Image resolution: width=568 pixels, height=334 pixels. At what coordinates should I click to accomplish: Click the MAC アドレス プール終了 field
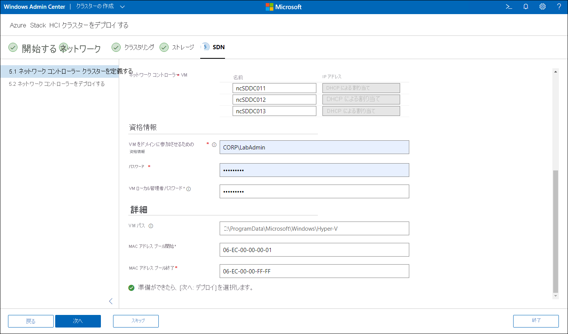tap(314, 271)
